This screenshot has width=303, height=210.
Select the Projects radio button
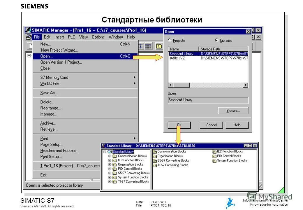click(x=170, y=40)
